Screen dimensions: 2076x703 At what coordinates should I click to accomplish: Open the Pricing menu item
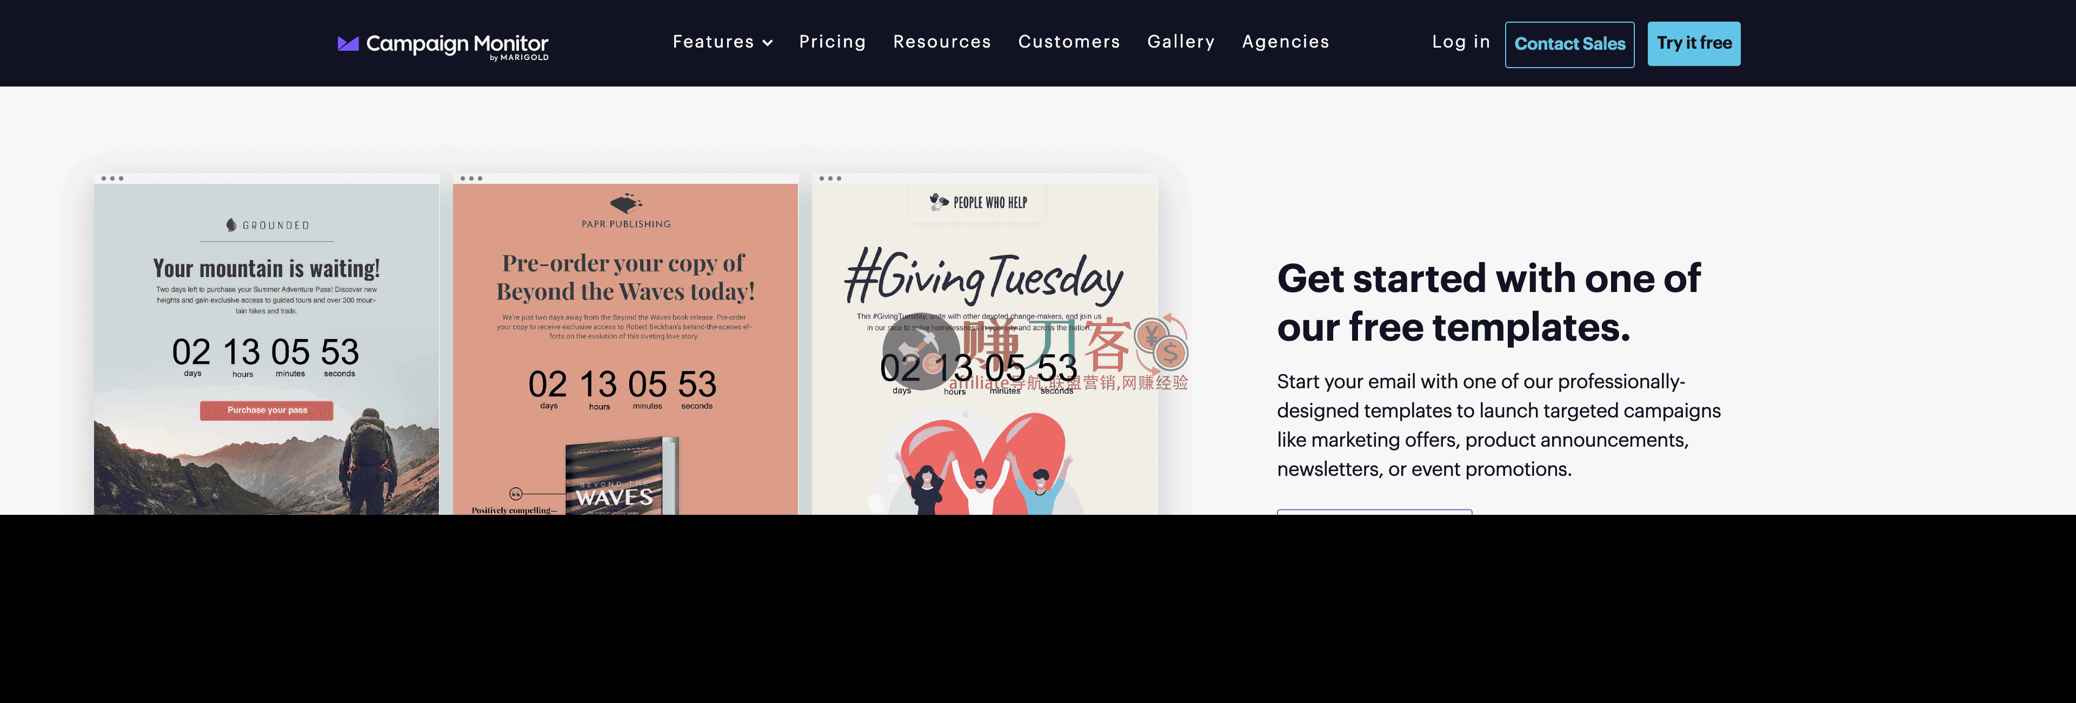click(x=831, y=42)
